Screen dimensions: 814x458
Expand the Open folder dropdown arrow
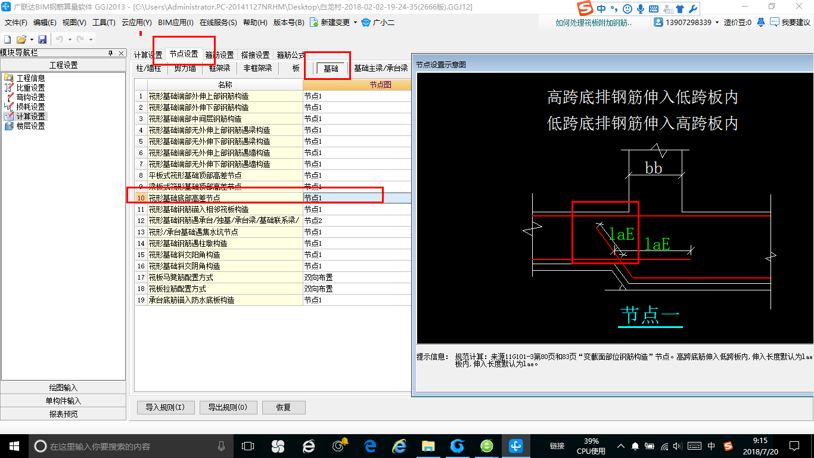[x=31, y=39]
